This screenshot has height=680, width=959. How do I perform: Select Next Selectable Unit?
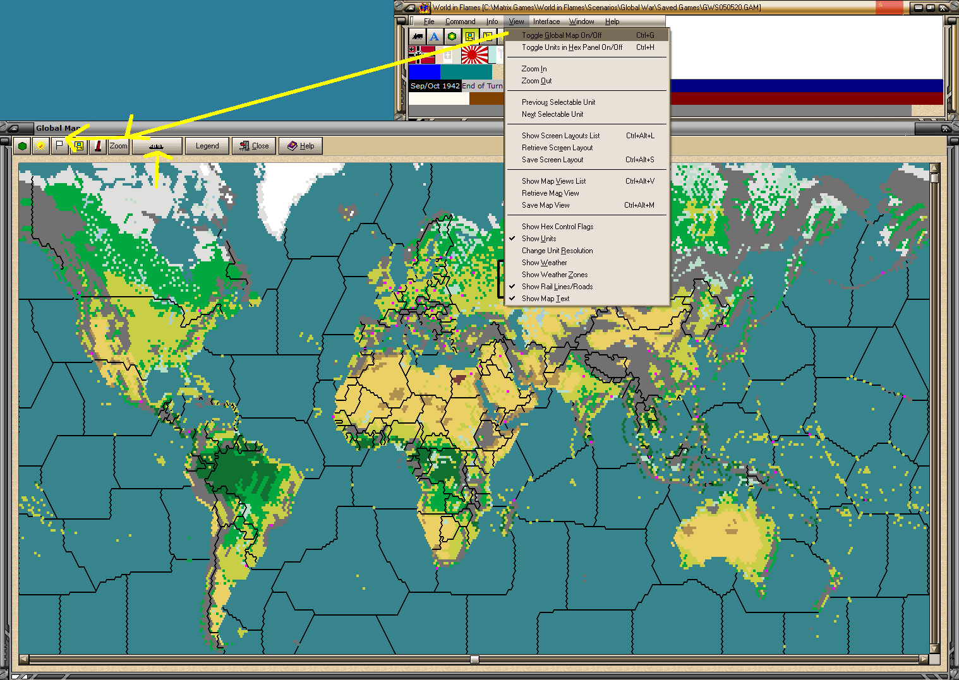click(588, 114)
